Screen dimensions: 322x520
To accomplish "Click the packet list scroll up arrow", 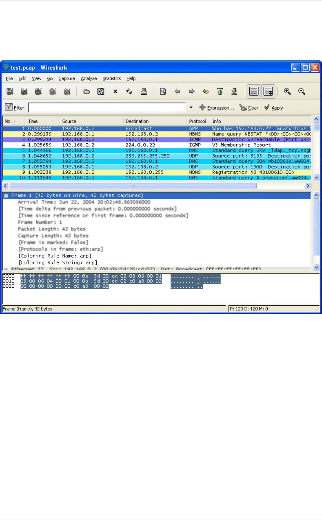I will coord(316,119).
